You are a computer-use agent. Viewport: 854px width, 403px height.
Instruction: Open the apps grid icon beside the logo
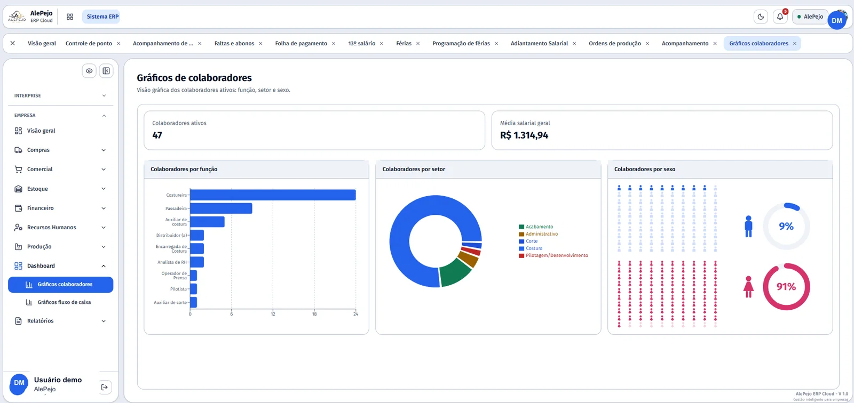[70, 17]
